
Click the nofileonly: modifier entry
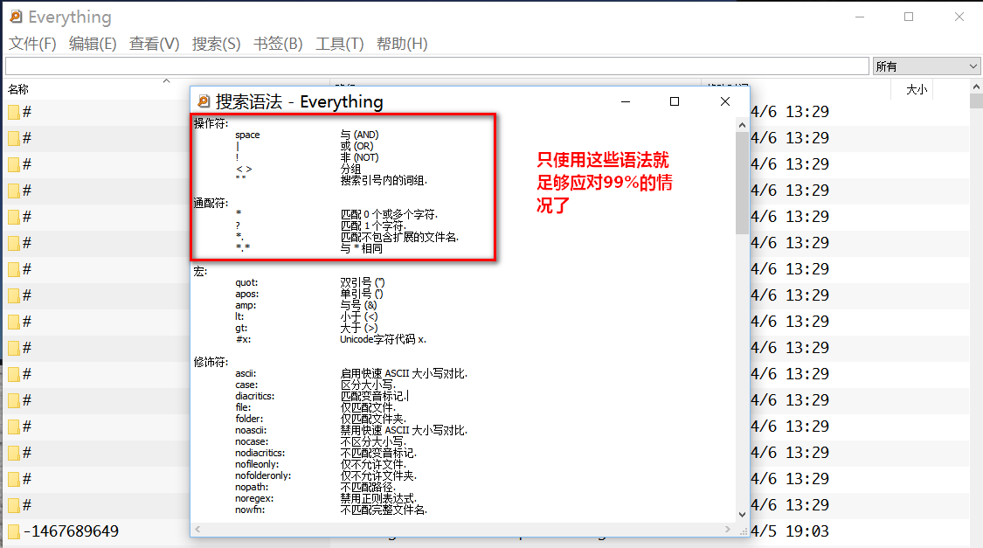coord(257,464)
